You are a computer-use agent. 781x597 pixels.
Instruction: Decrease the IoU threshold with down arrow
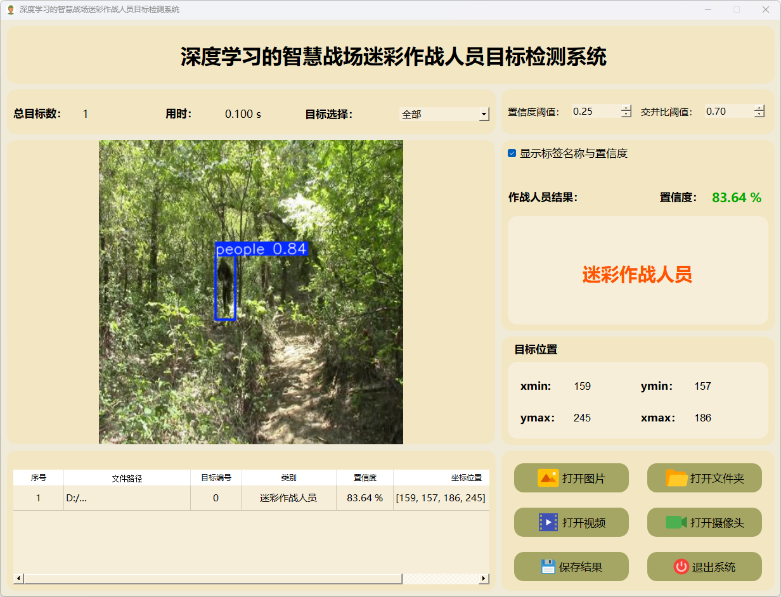[x=759, y=115]
